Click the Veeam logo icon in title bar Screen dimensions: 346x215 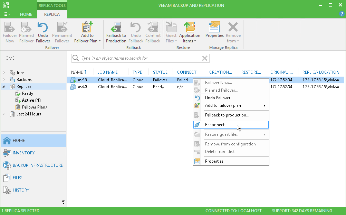click(x=6, y=5)
